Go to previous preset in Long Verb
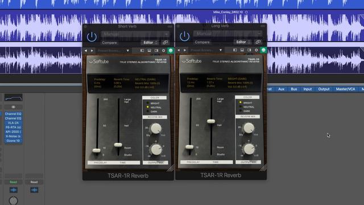The image size is (364, 205). tap(179, 50)
